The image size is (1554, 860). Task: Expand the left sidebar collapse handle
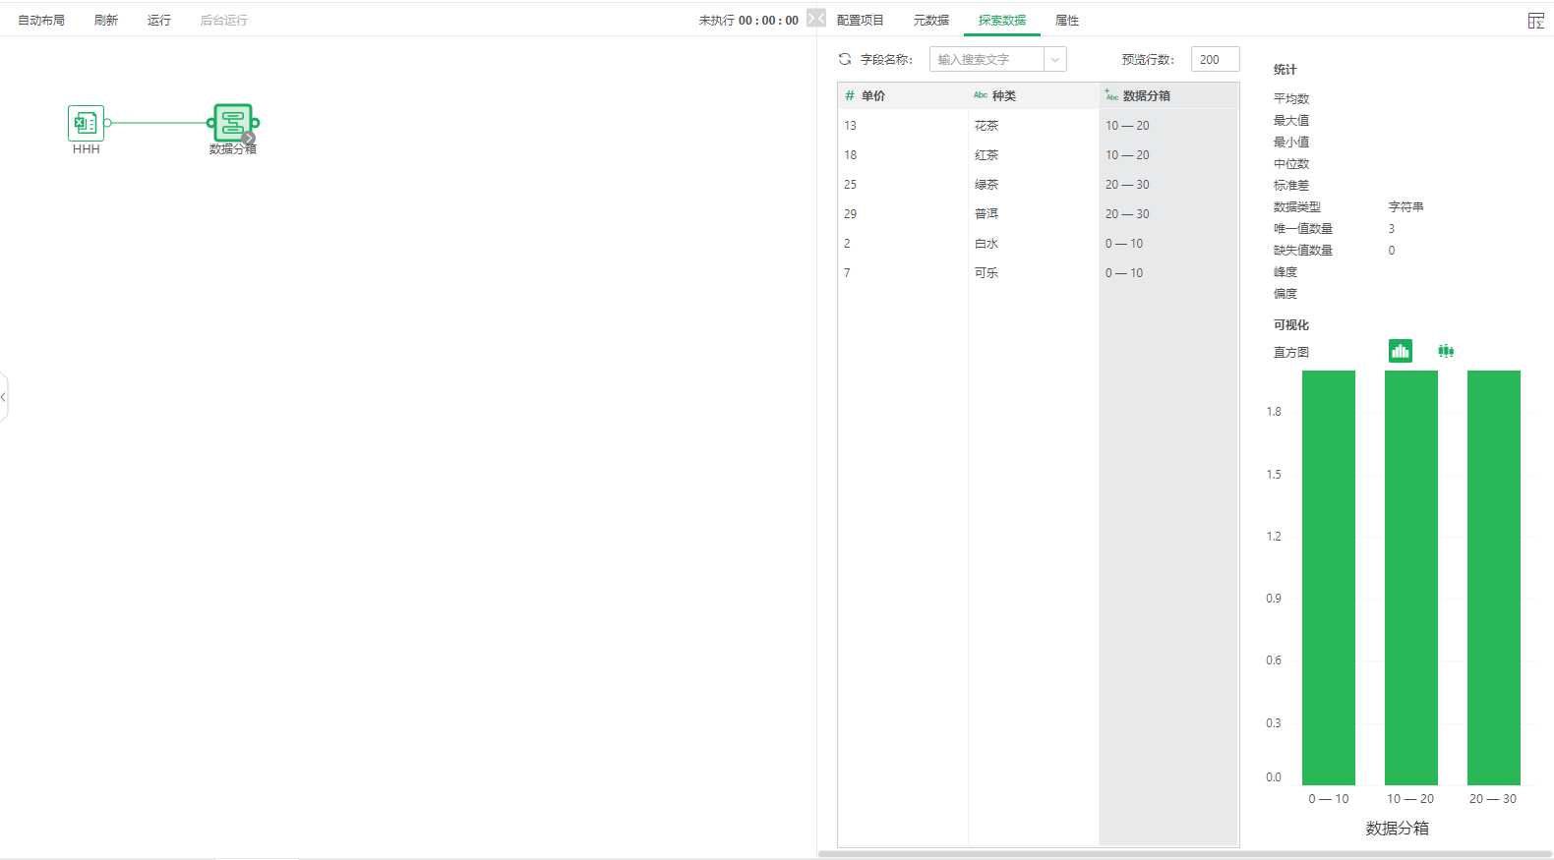pyautogui.click(x=4, y=397)
